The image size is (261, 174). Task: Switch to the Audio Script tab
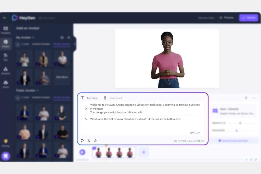click(x=115, y=98)
